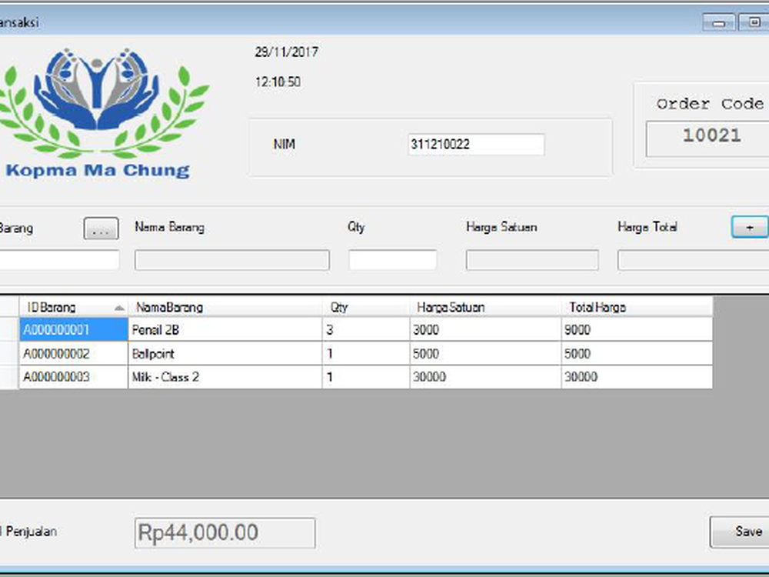Image resolution: width=769 pixels, height=577 pixels.
Task: Select row with ID A000000001
Action: (73, 330)
